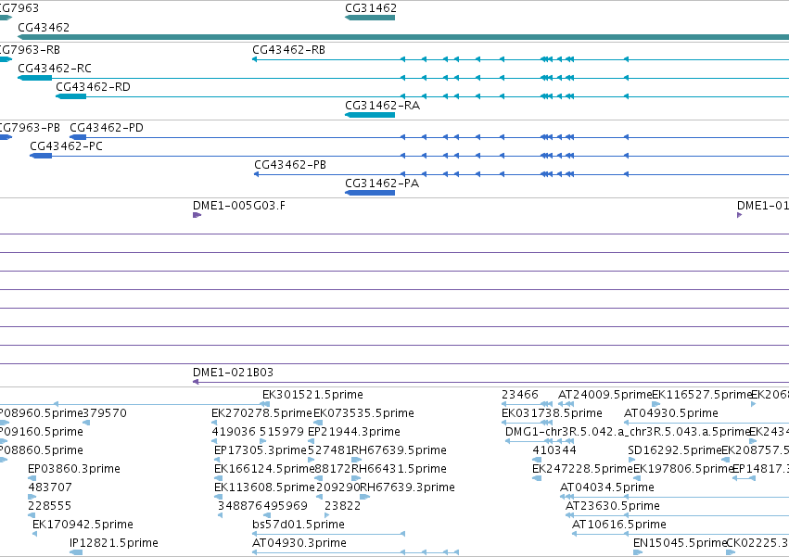Viewport: 789px width, 557px height.
Task: Click the RH67639.3prime EST label
Action: [408, 488]
